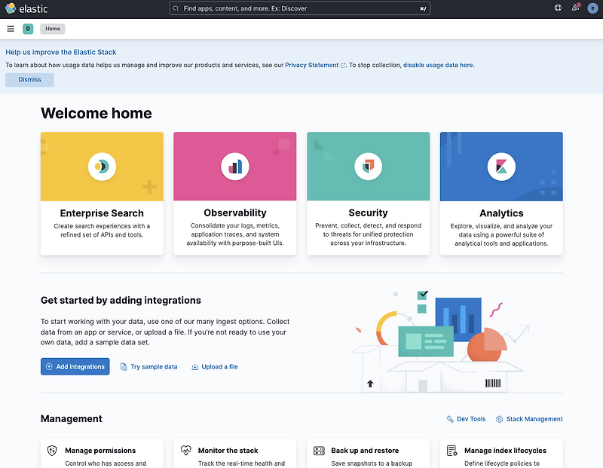Open the Security card title

pyautogui.click(x=368, y=213)
